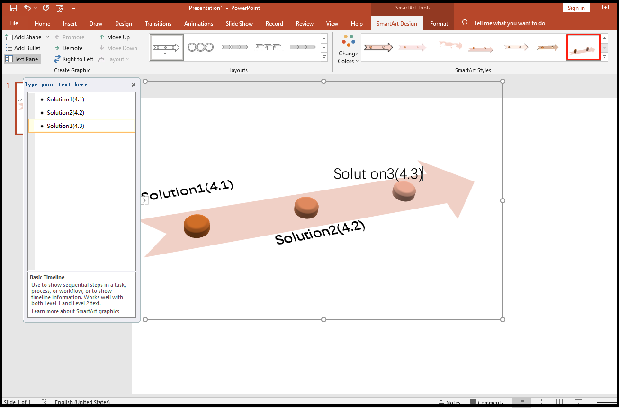Image resolution: width=619 pixels, height=408 pixels.
Task: Open Change Colors gallery
Action: pyautogui.click(x=348, y=48)
